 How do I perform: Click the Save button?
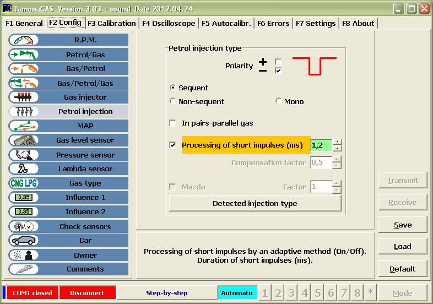[x=403, y=225]
